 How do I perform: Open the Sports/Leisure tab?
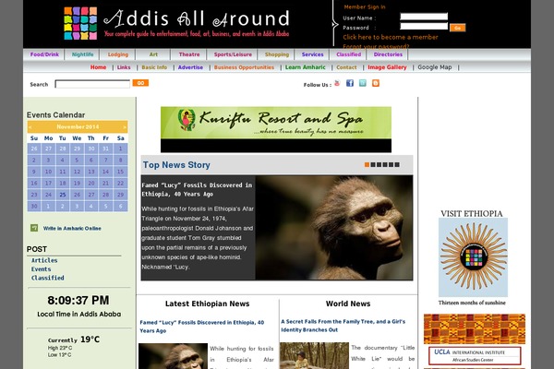(233, 54)
